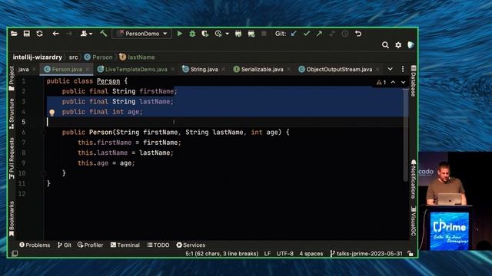
Task: Click the cursor position 5:1 status entry
Action: pos(222,254)
